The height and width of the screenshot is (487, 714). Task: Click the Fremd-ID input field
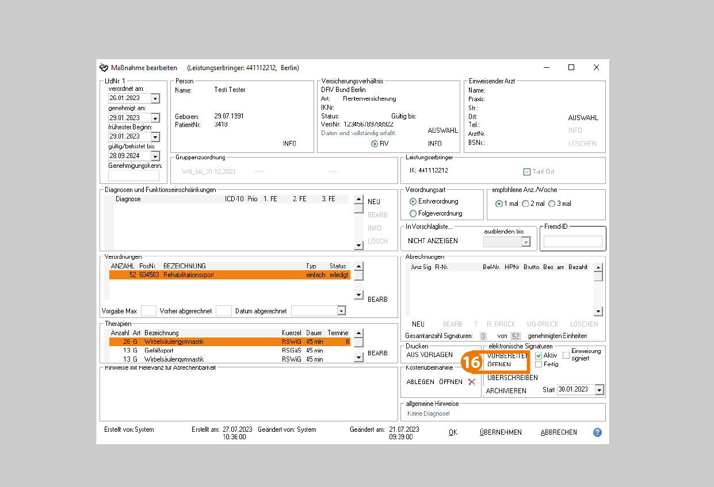[x=572, y=241]
